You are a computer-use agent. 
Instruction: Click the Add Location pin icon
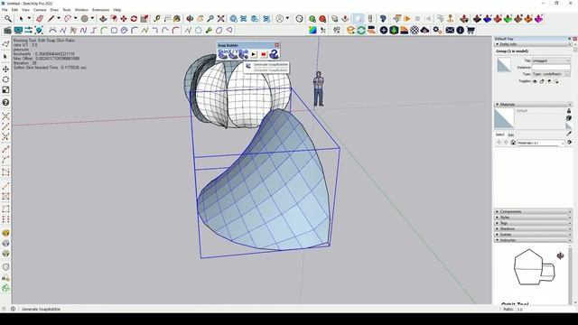click(x=450, y=19)
